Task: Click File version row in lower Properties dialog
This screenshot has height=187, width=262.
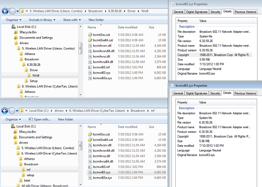Action: coord(214,123)
